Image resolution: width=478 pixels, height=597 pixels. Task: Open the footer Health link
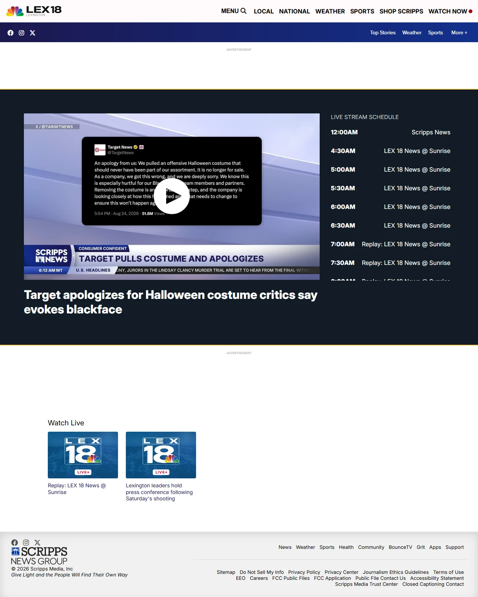(346, 547)
